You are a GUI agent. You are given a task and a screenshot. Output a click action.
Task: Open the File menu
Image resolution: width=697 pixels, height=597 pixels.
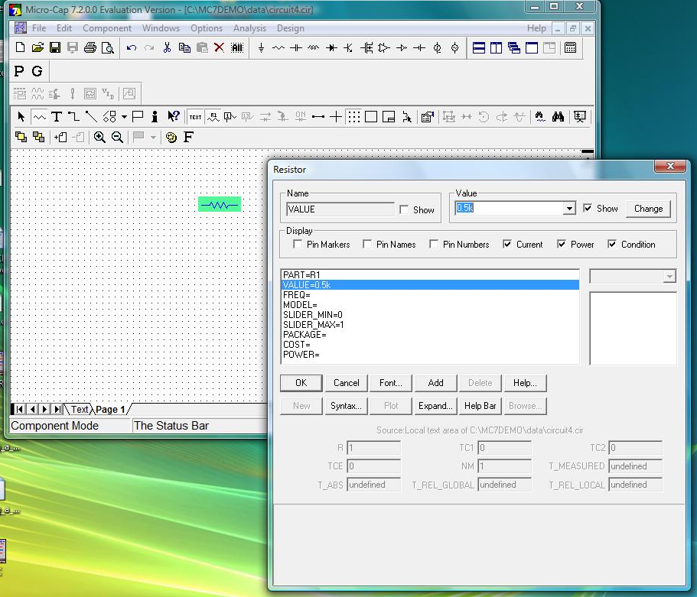pos(39,28)
